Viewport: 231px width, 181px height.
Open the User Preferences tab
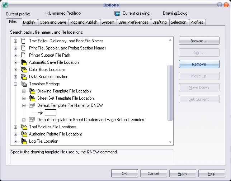click(x=133, y=22)
